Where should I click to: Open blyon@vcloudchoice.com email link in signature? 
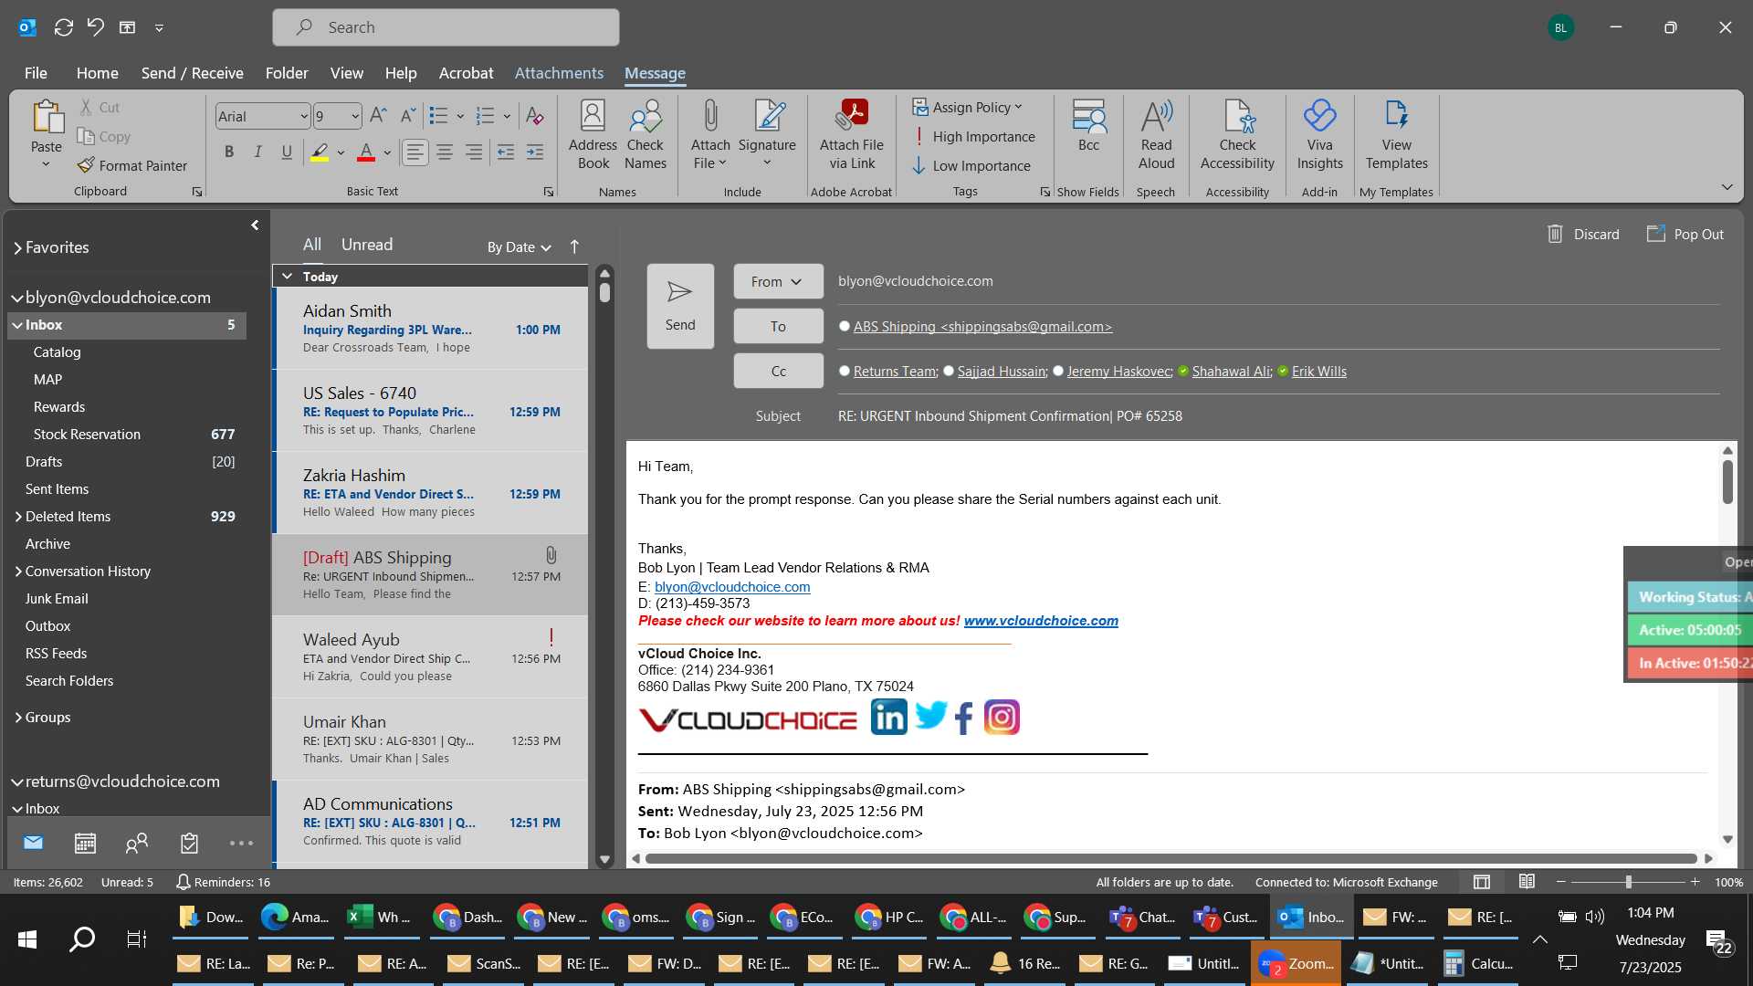(732, 587)
